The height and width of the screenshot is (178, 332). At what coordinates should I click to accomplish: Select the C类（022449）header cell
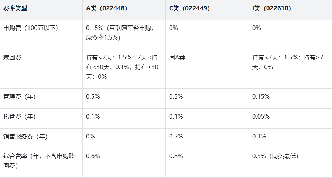coord(189,8)
